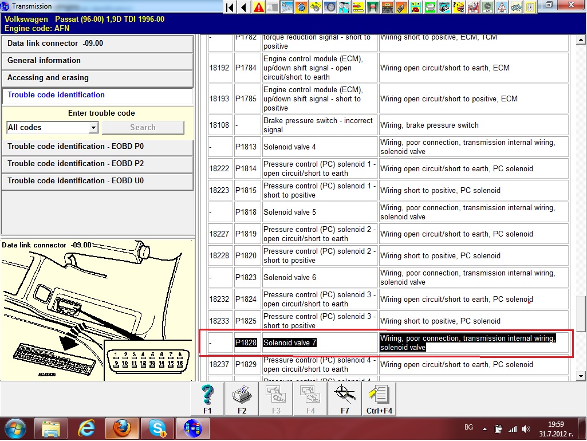
Task: Open Data link connector section
Action: tap(97, 44)
